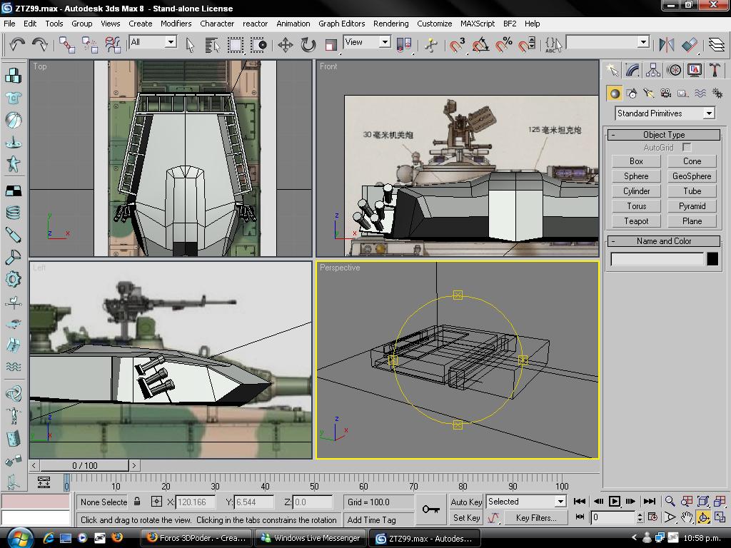The width and height of the screenshot is (731, 548).
Task: Toggle Auto Key animation mode
Action: 466,502
